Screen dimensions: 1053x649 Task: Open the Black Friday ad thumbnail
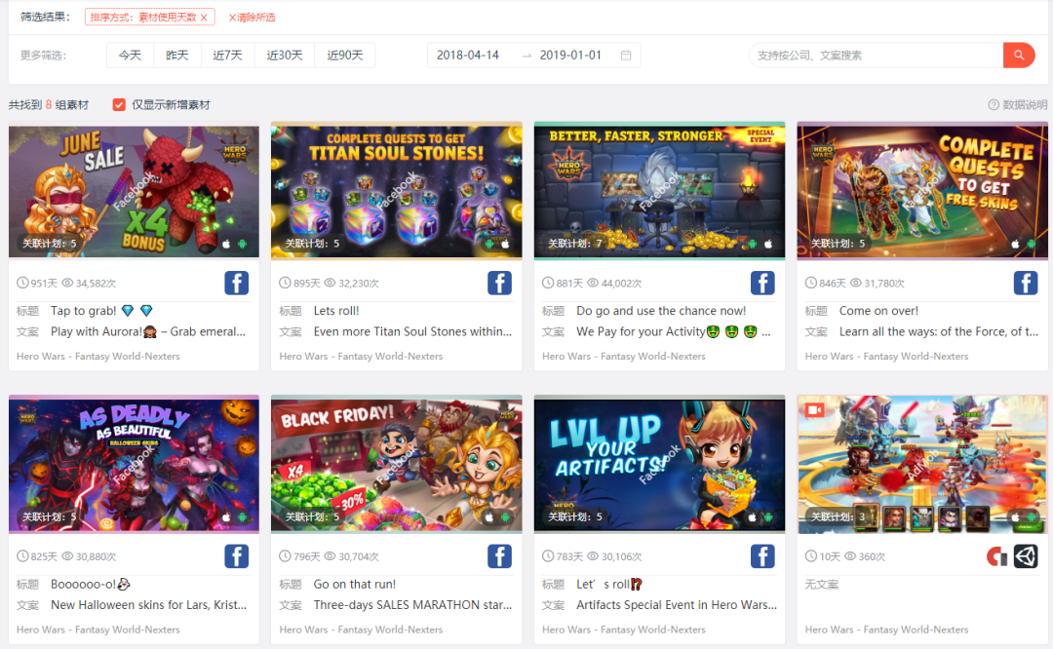coord(396,465)
